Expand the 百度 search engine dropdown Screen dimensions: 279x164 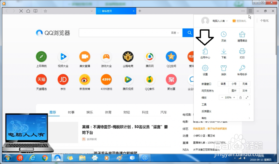175,33
